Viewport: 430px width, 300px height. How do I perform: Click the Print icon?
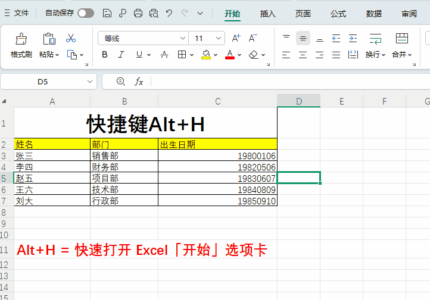[138, 13]
